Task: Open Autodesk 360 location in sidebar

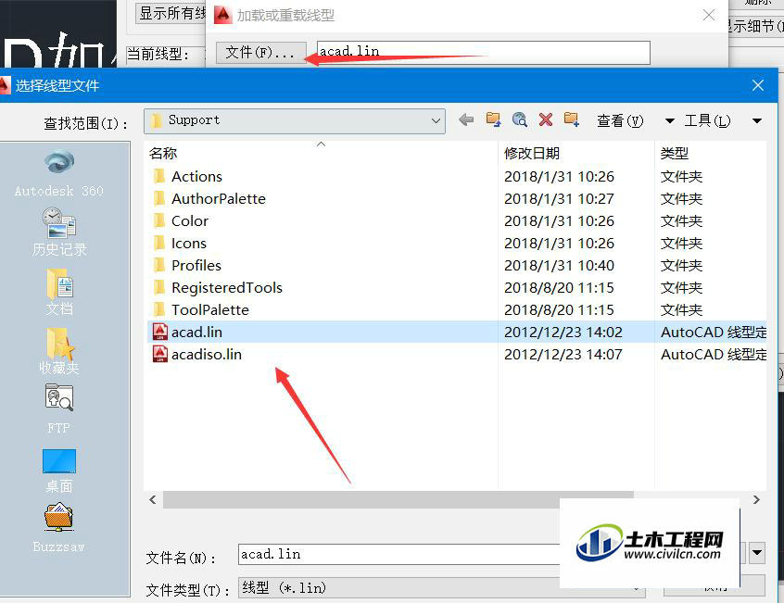Action: [59, 173]
